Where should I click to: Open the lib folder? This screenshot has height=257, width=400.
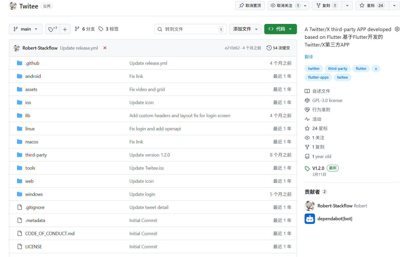pos(28,116)
